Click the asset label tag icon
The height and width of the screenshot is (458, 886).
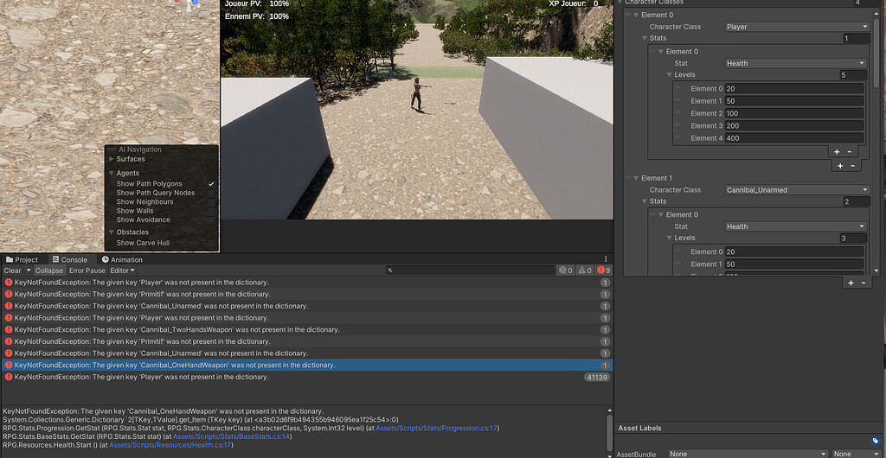point(876,441)
